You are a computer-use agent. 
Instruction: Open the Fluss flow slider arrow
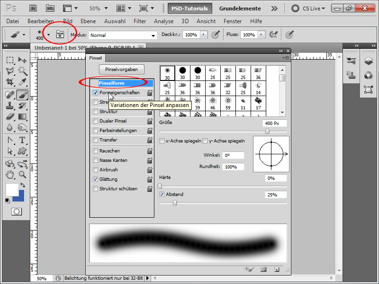tap(262, 35)
